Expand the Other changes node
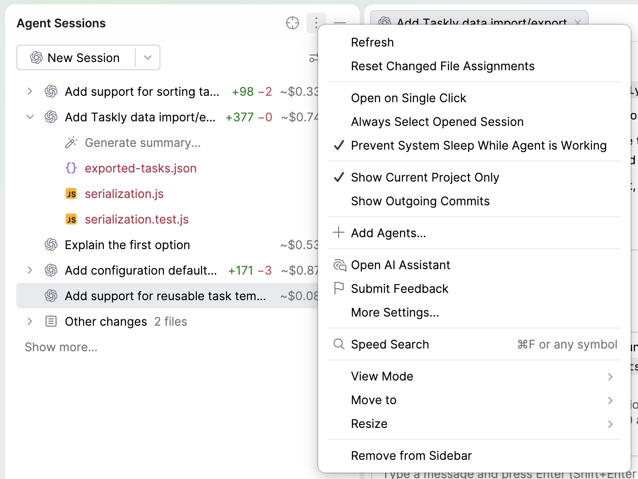 [x=30, y=322]
